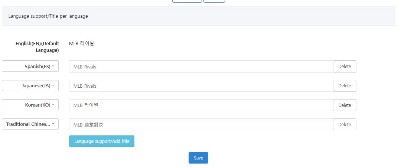This screenshot has height=168, width=398.
Task: Click the Language support/Title per language header
Action: (x=48, y=16)
